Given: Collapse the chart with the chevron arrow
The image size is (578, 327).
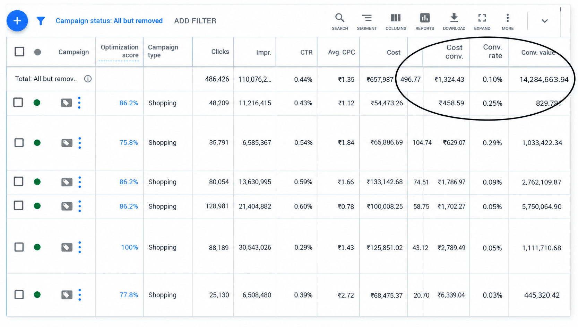Looking at the screenshot, I should 545,21.
